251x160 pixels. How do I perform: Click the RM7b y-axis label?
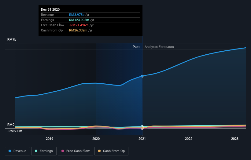coord(12,39)
